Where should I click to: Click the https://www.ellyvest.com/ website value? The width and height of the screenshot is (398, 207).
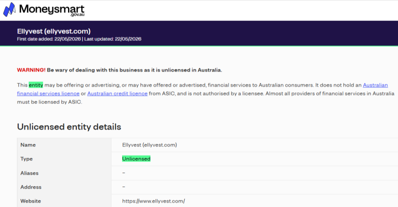tap(154, 201)
